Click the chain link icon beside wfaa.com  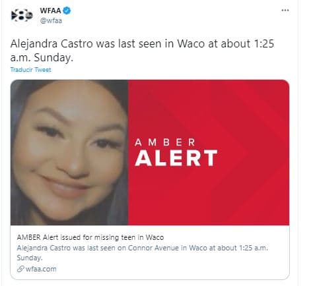[20, 269]
